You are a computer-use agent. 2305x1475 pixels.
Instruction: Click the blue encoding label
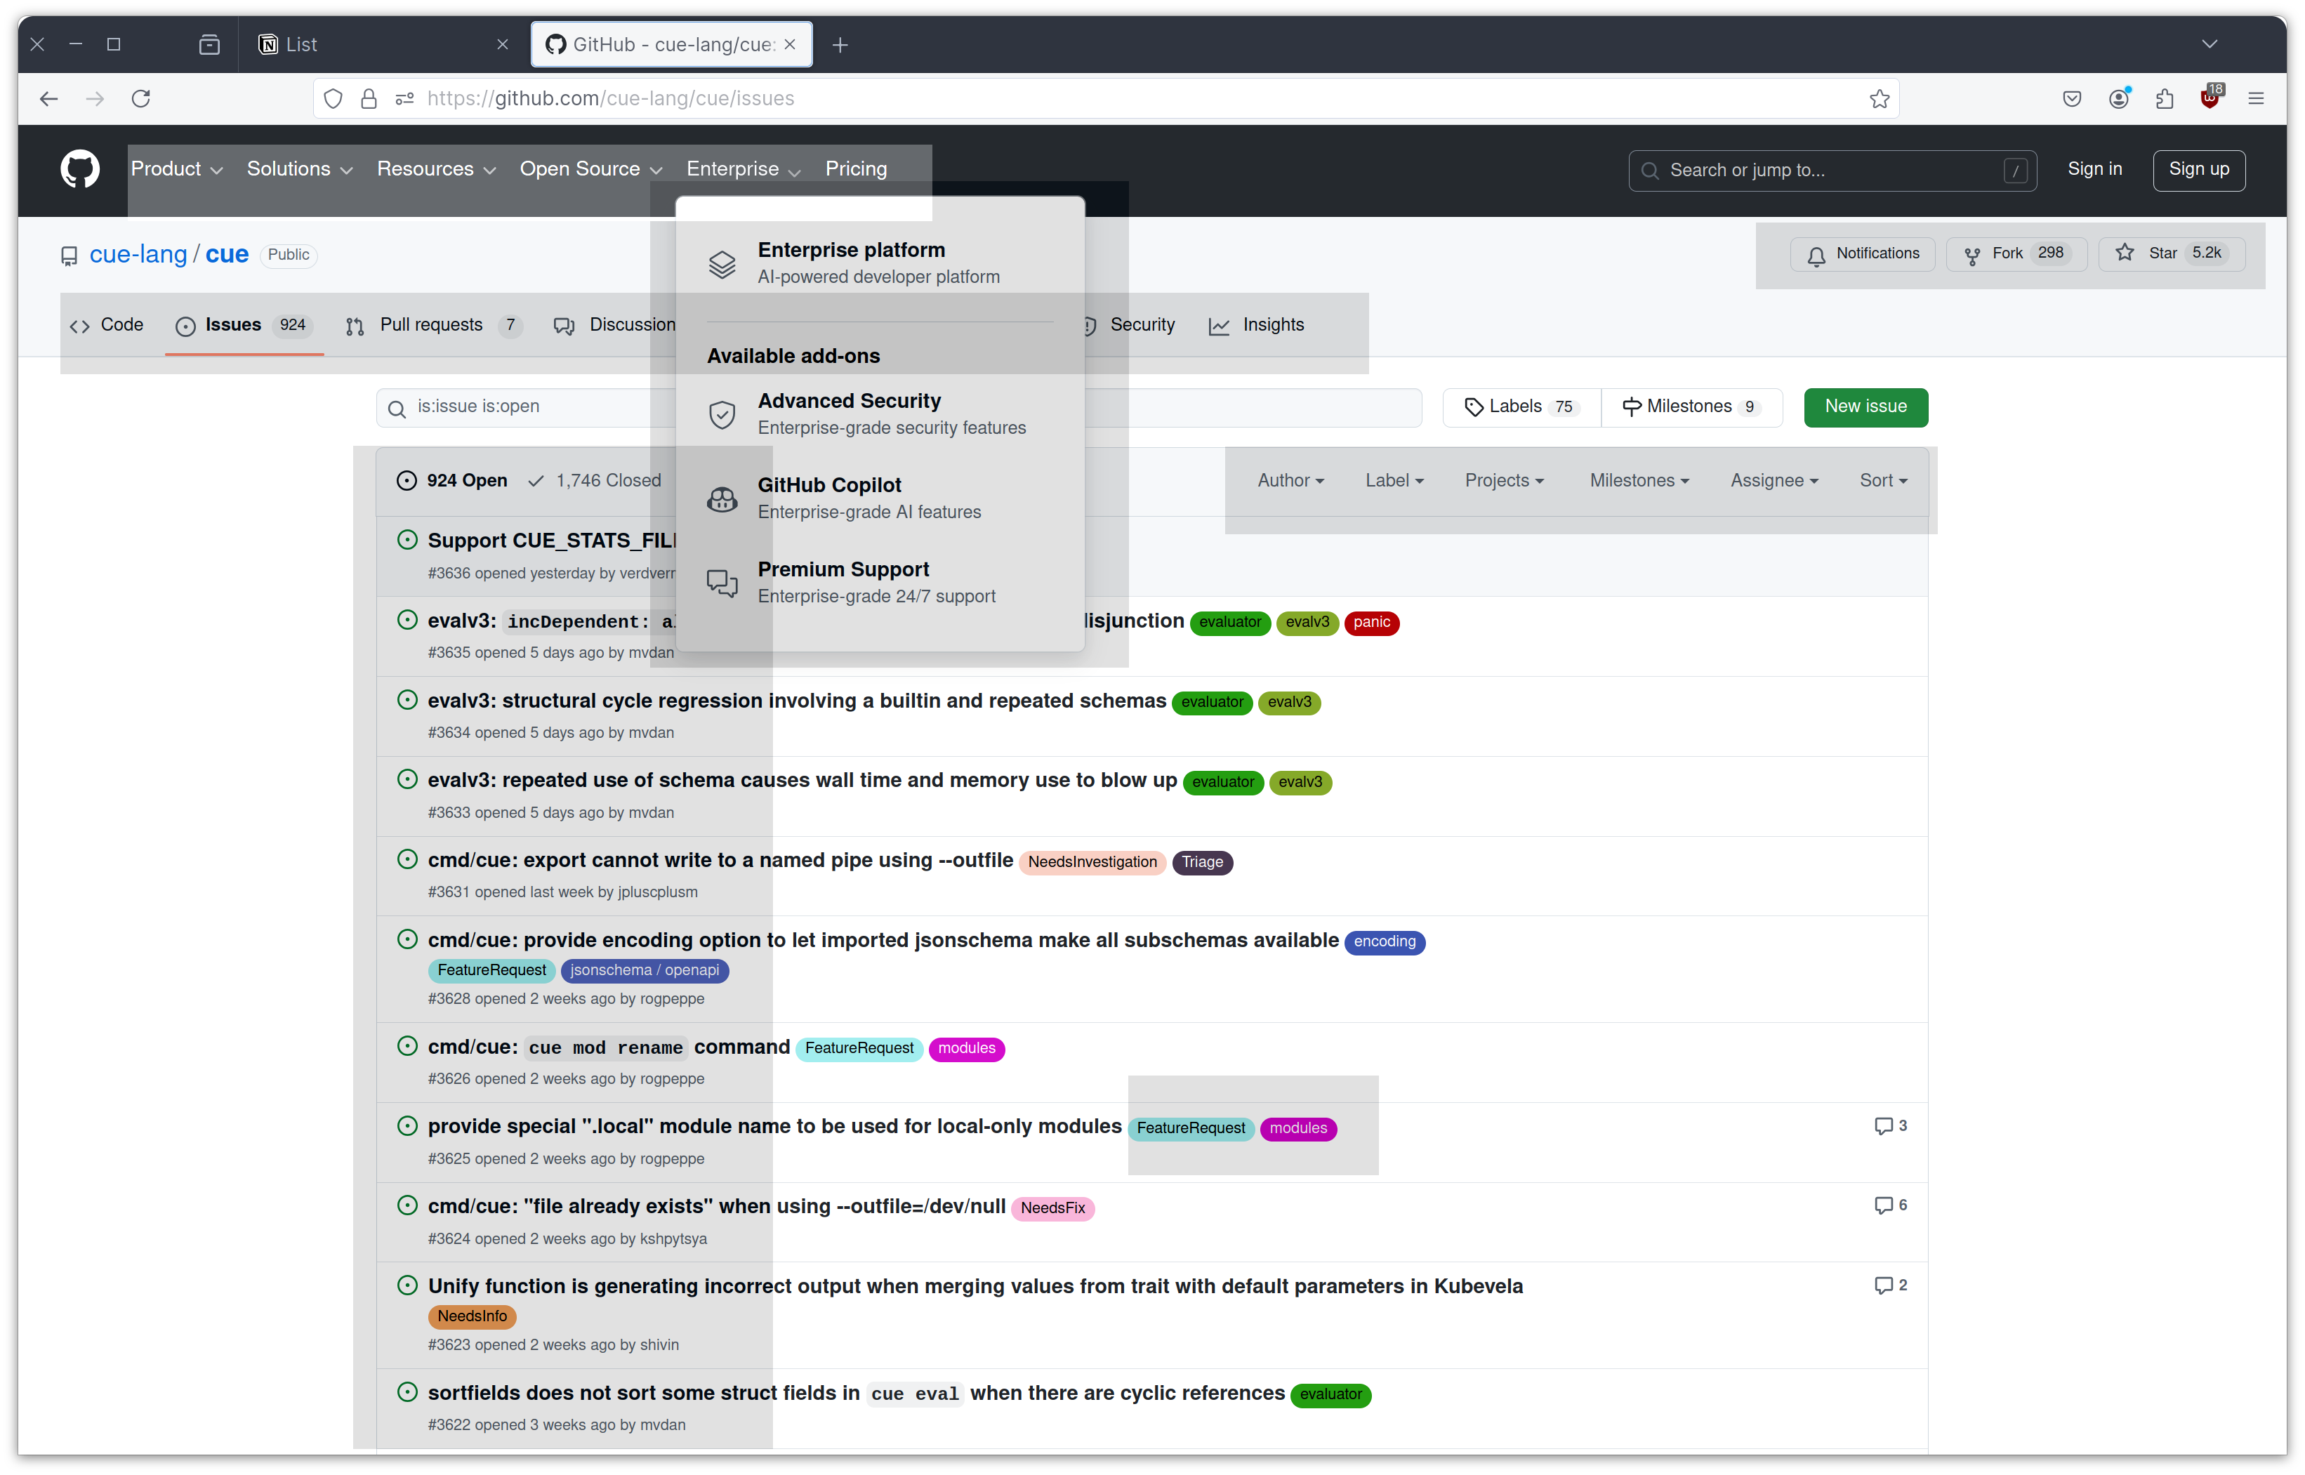click(1384, 942)
